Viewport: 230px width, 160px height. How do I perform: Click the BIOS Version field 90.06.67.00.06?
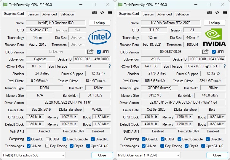(x=171, y=52)
